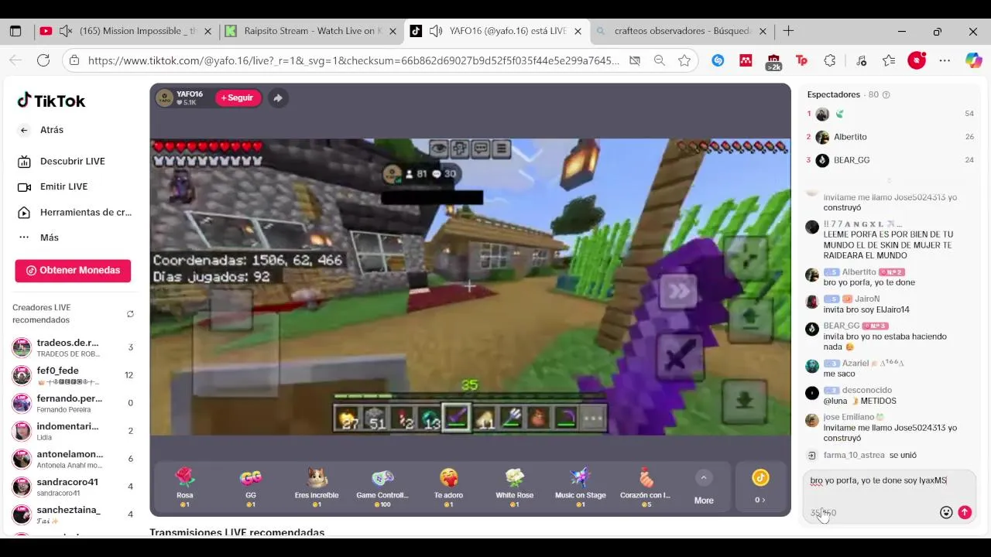Click JairoN username in chat
This screenshot has width=991, height=557.
pos(867,299)
